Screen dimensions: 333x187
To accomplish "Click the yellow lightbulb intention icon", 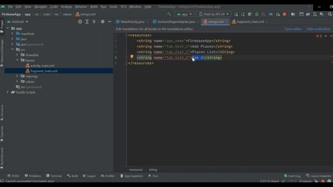I will pyautogui.click(x=132, y=57).
